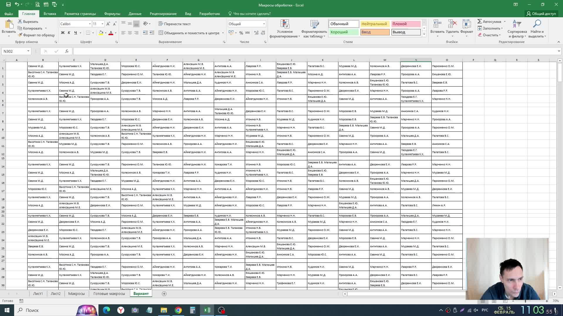
Task: Click the Fill Color paint bucket icon
Action: (x=101, y=33)
